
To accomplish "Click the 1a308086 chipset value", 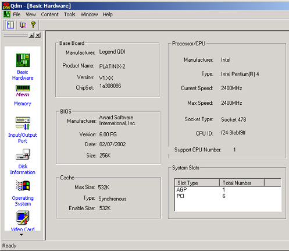I will 110,86.
